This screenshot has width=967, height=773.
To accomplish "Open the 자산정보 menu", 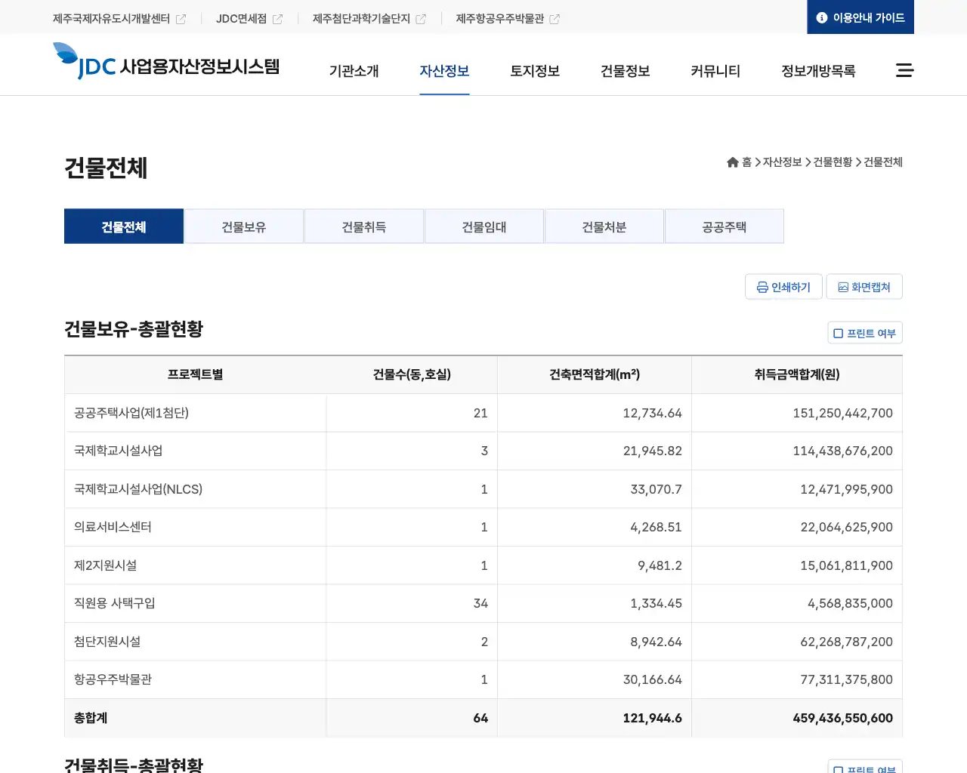I will pos(444,71).
